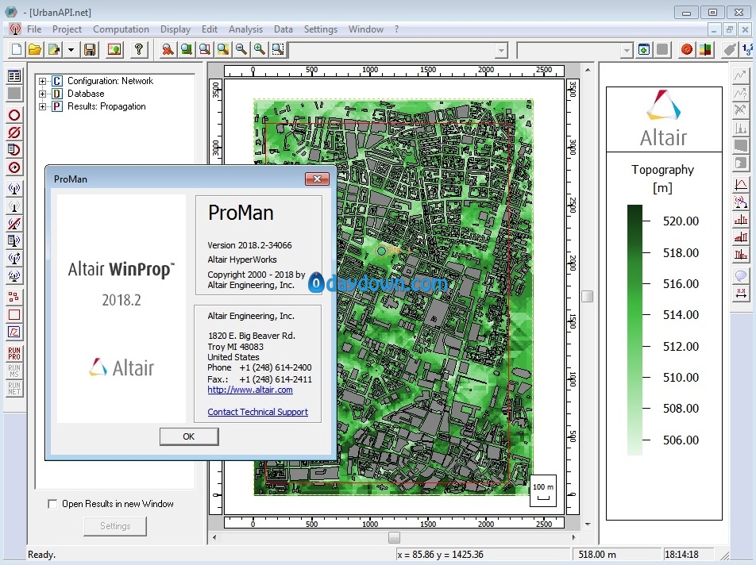Image resolution: width=756 pixels, height=565 pixels.
Task: Click the table grid icon atop left toolbar
Action: click(x=14, y=75)
